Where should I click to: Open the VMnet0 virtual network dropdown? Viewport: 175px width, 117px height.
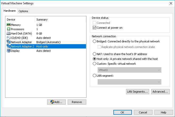(x=129, y=70)
